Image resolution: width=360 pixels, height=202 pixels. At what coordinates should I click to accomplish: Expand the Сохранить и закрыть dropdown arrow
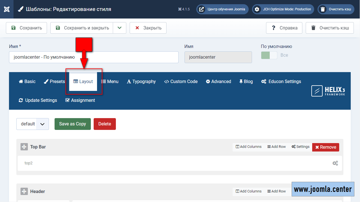coord(120,28)
